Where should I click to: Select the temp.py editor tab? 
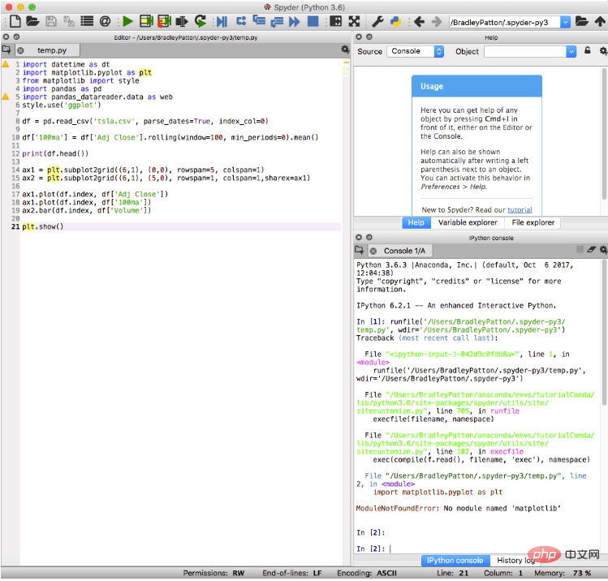click(52, 50)
